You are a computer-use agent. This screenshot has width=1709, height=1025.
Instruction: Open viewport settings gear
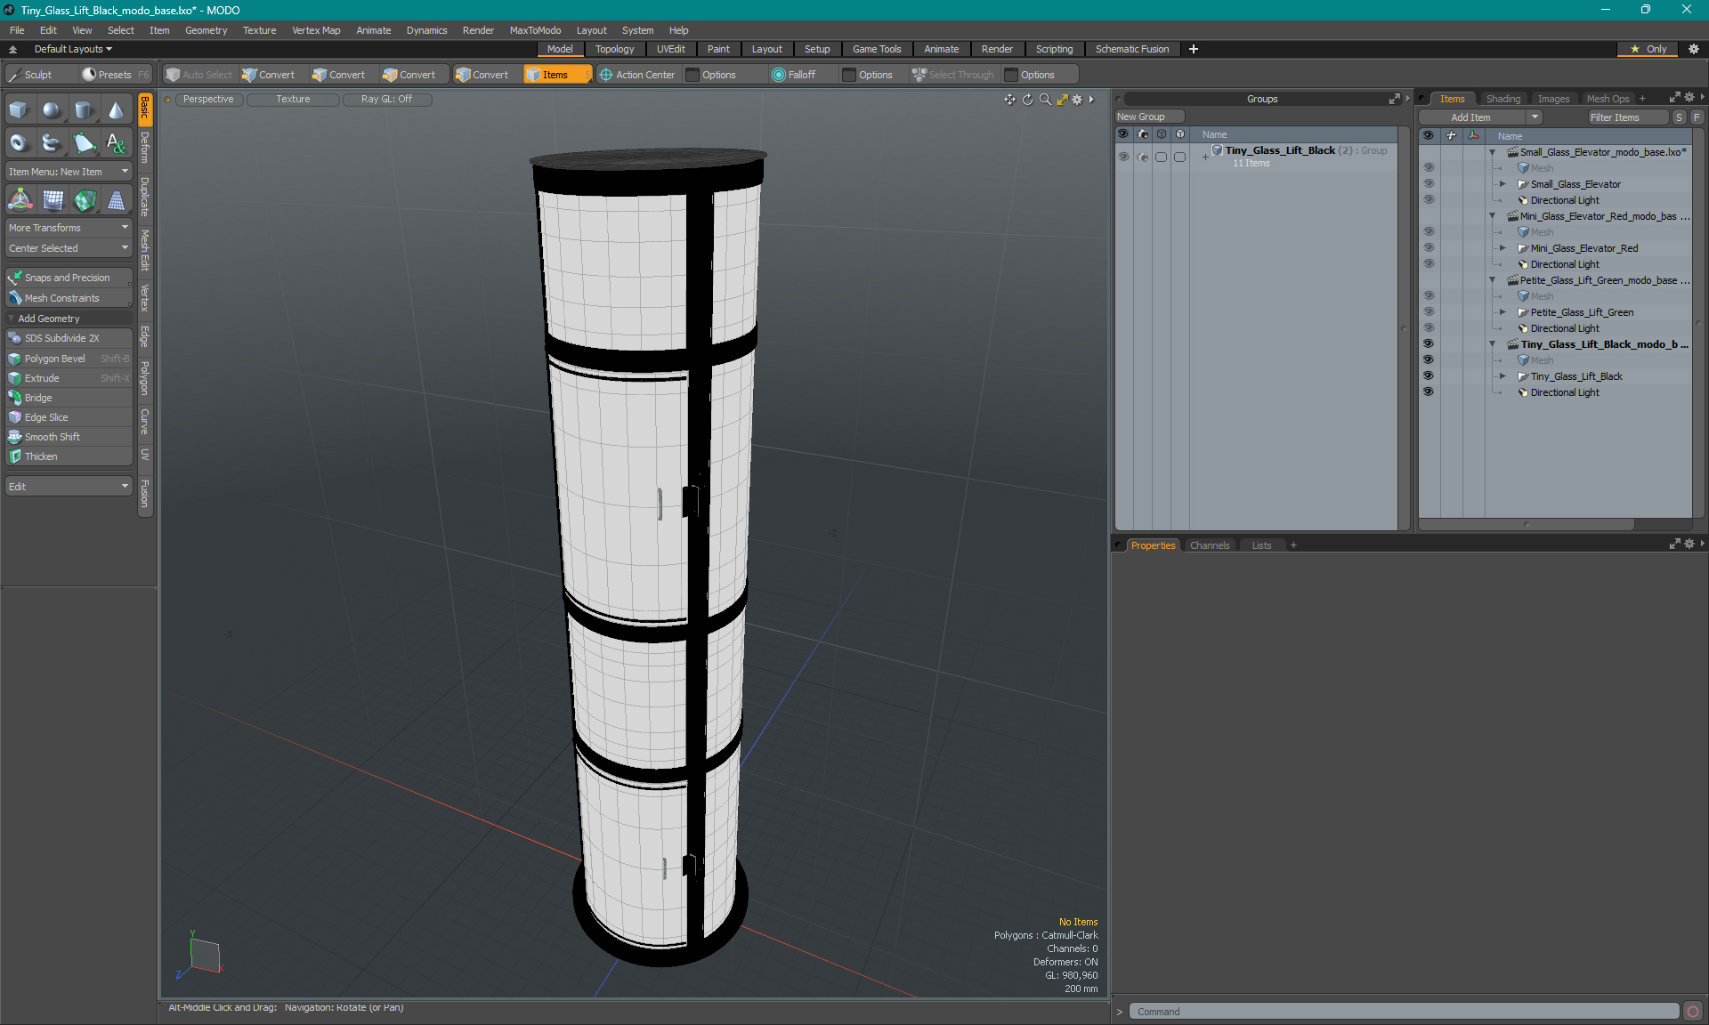point(1077,100)
